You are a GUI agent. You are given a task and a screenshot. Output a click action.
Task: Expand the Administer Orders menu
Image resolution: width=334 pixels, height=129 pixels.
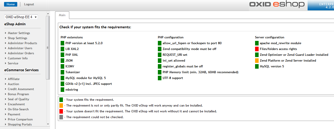click(21, 53)
